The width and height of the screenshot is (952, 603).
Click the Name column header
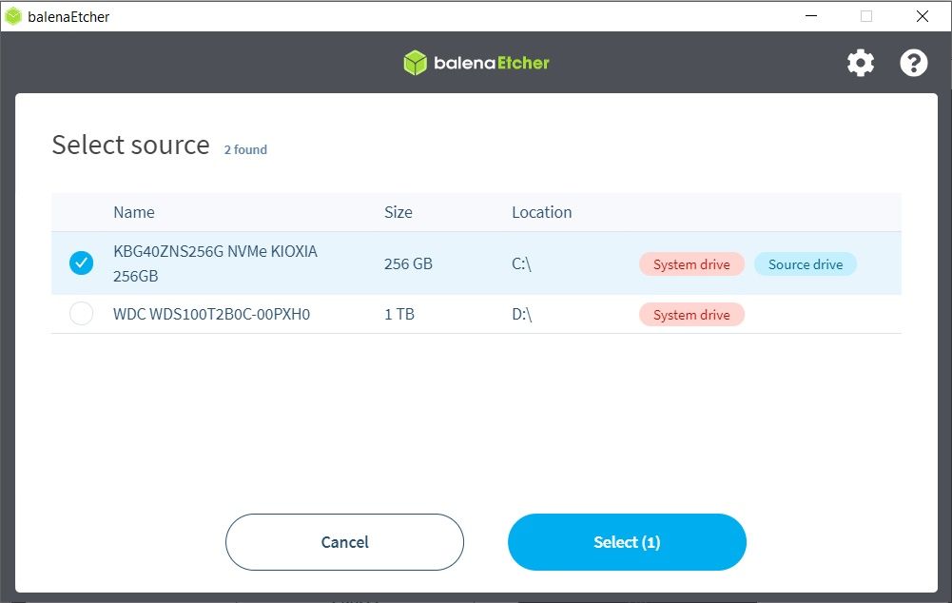pos(133,212)
